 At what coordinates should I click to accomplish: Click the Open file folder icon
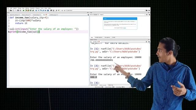tap(11, 10)
